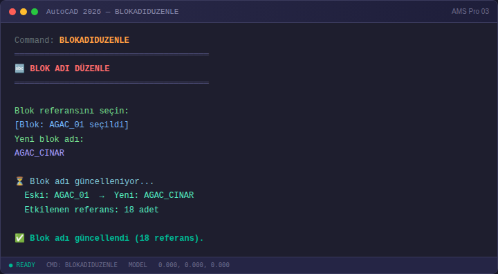Click CMD: BLOKADIDUZENLE in the status bar

click(82, 265)
